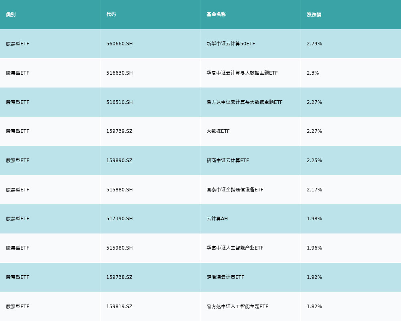This screenshot has height=321, width=401.
Task: Select fund code 159819.SZ
Action: click(119, 307)
